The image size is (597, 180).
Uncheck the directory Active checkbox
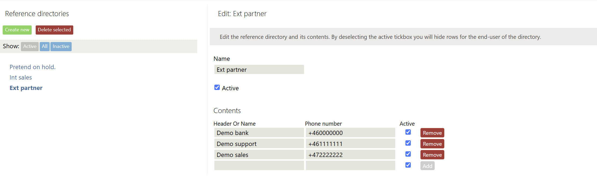click(x=217, y=88)
